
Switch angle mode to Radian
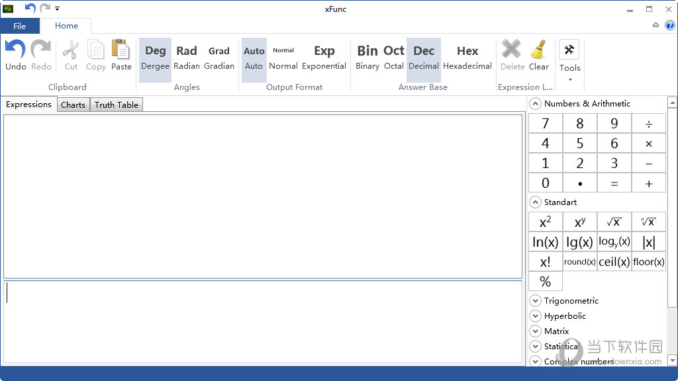(x=187, y=56)
